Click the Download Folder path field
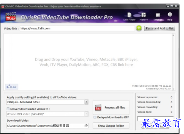184x134 pixels. click(x=47, y=126)
